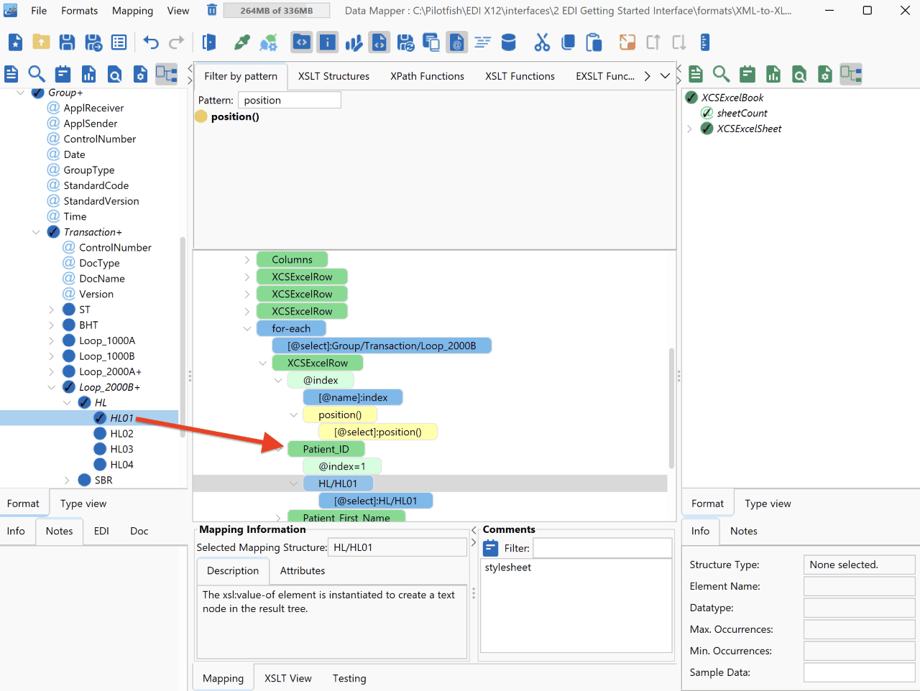920x691 pixels.
Task: Click the Pattern input field
Action: point(289,100)
